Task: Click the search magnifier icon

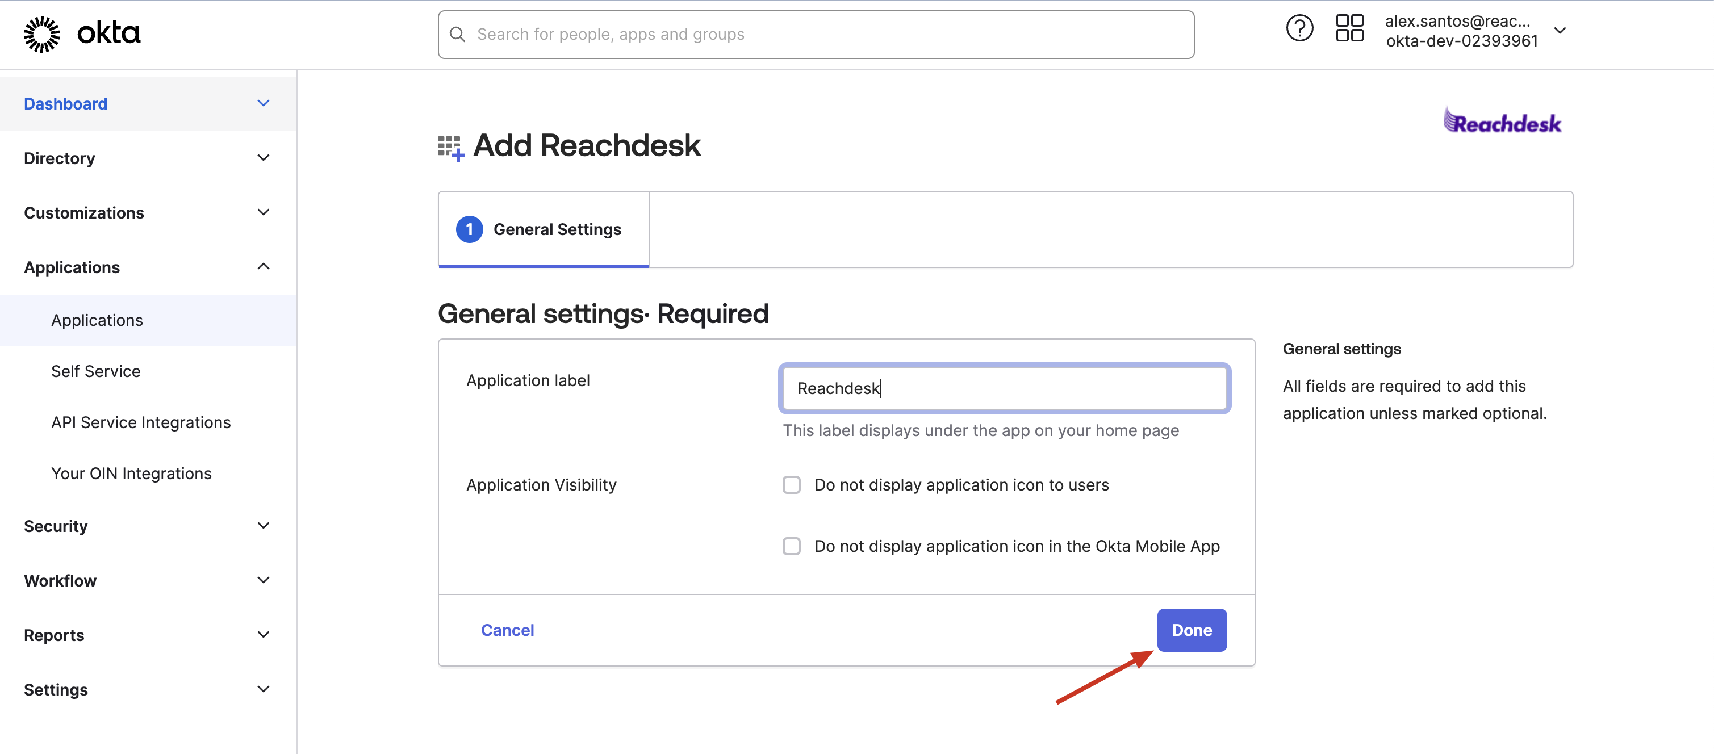Action: click(x=457, y=35)
